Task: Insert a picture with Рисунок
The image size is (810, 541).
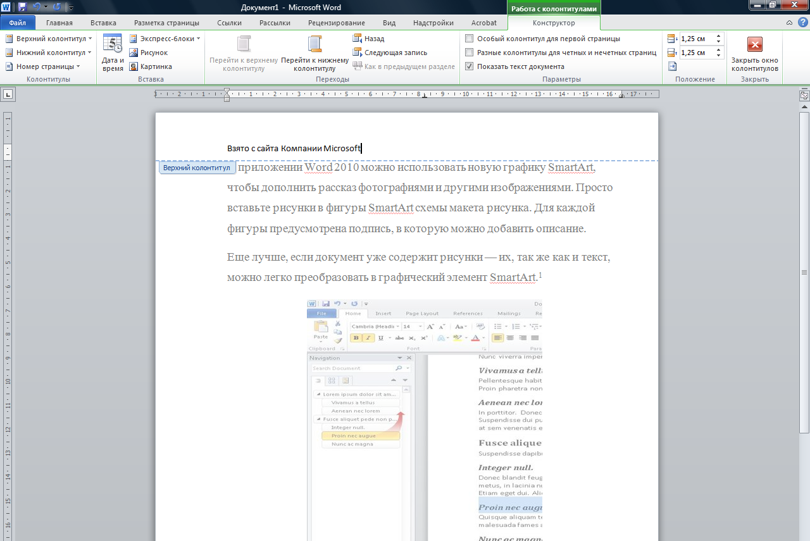Action: [149, 53]
